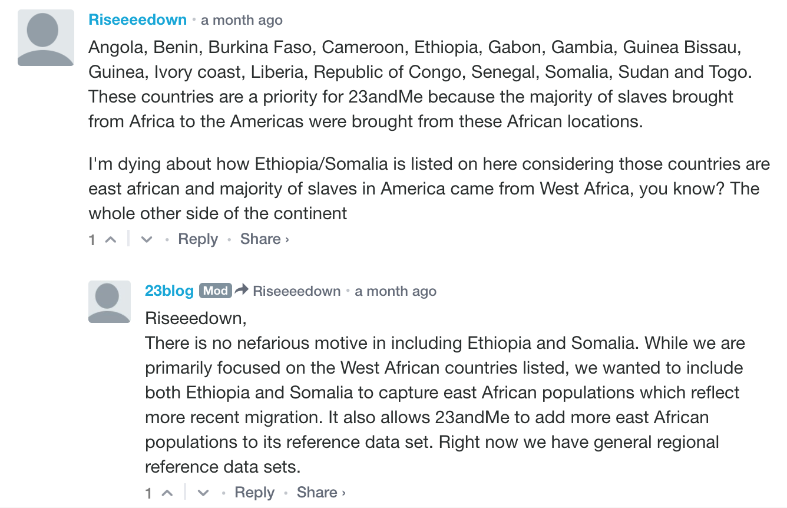787x508 pixels.
Task: Jump to parent via Riseeeedown link in reply header
Action: pos(296,291)
